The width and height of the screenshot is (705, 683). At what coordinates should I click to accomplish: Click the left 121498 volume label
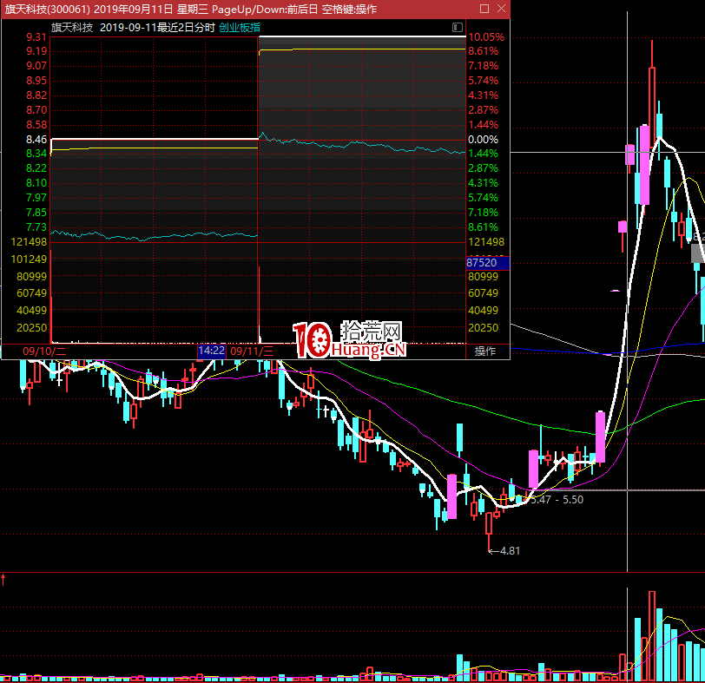(29, 242)
